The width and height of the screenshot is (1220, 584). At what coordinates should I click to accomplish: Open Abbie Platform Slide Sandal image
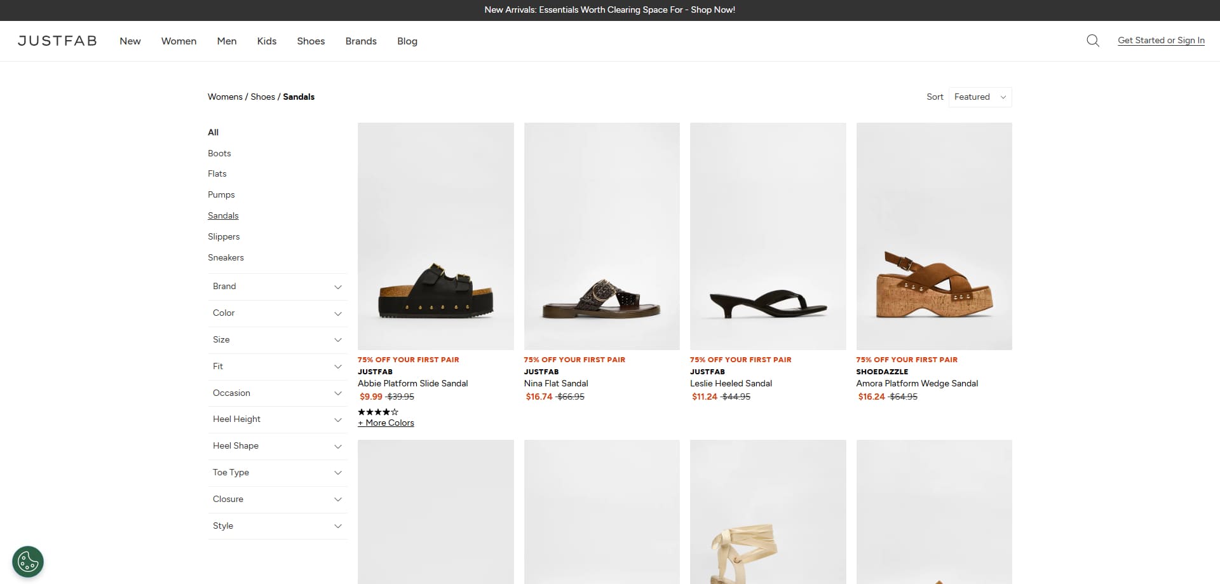click(436, 236)
